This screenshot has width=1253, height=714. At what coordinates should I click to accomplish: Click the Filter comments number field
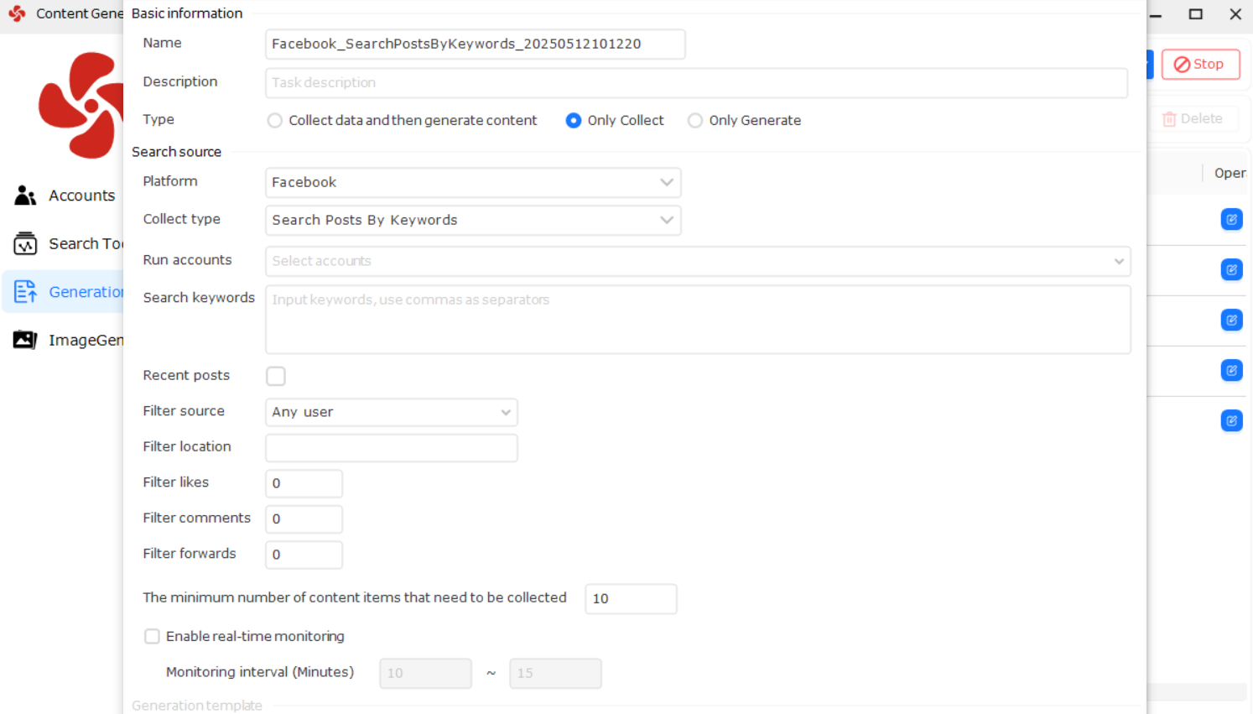(x=304, y=519)
